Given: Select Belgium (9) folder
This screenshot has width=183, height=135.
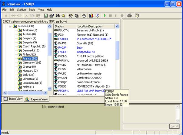Looking at the screenshot, I should [x=29, y=38].
